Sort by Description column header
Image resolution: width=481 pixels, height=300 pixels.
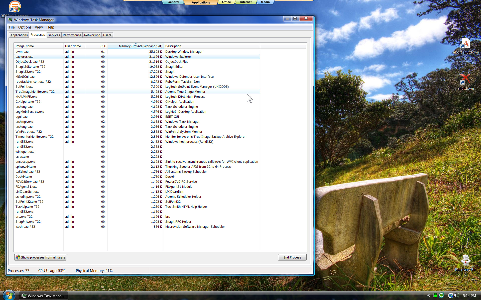212,46
